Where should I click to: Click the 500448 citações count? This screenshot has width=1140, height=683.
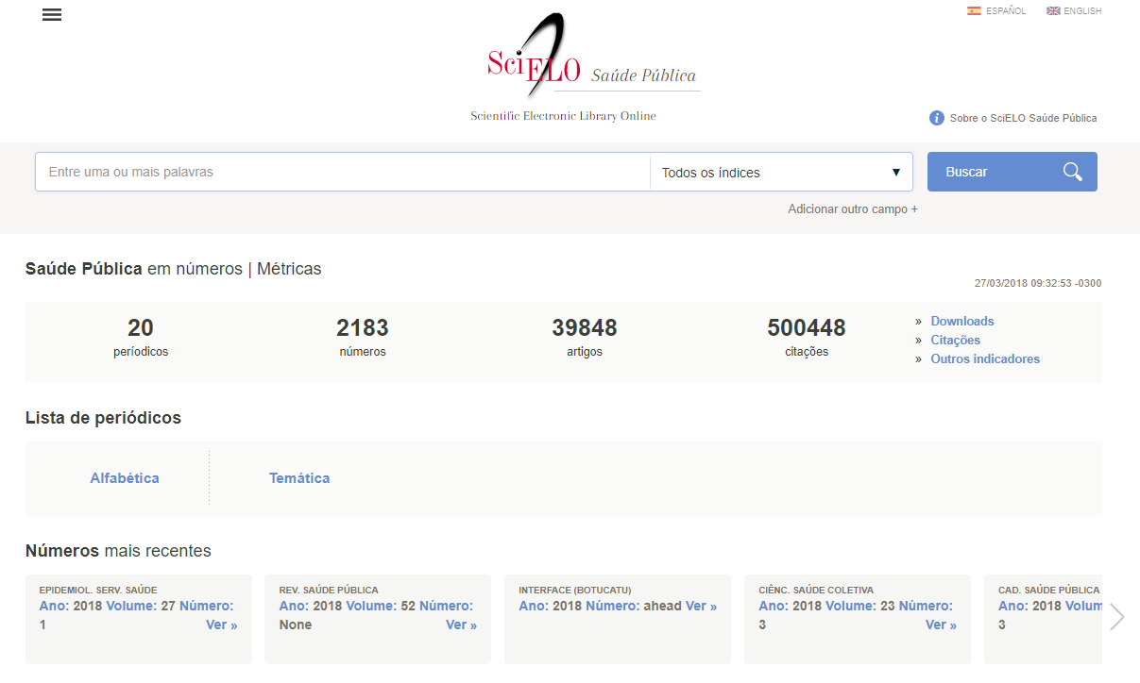pyautogui.click(x=807, y=337)
